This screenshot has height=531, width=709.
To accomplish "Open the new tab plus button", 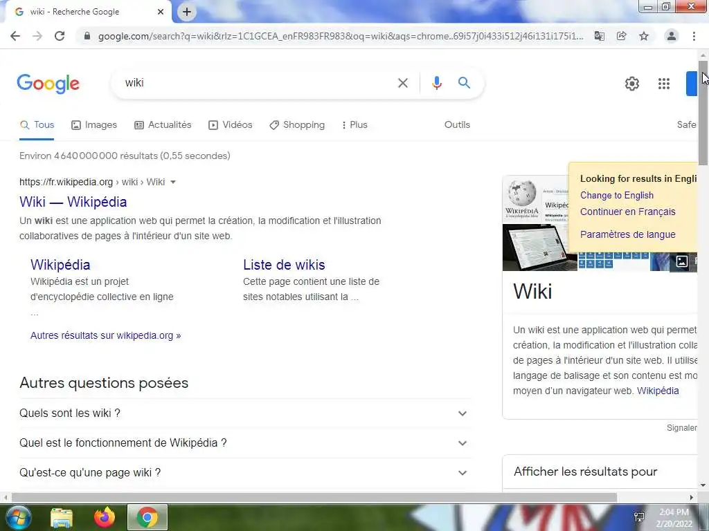I will (x=187, y=12).
